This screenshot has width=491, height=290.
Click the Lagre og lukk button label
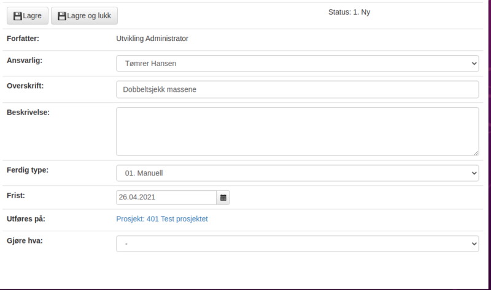pos(89,16)
